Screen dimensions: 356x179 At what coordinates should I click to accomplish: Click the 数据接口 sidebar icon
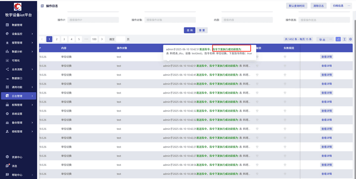[7, 78]
